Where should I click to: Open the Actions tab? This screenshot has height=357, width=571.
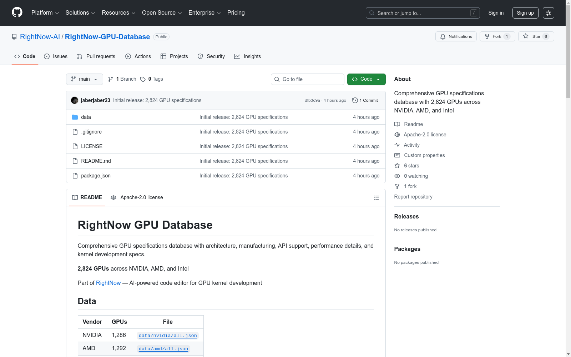coord(138,56)
